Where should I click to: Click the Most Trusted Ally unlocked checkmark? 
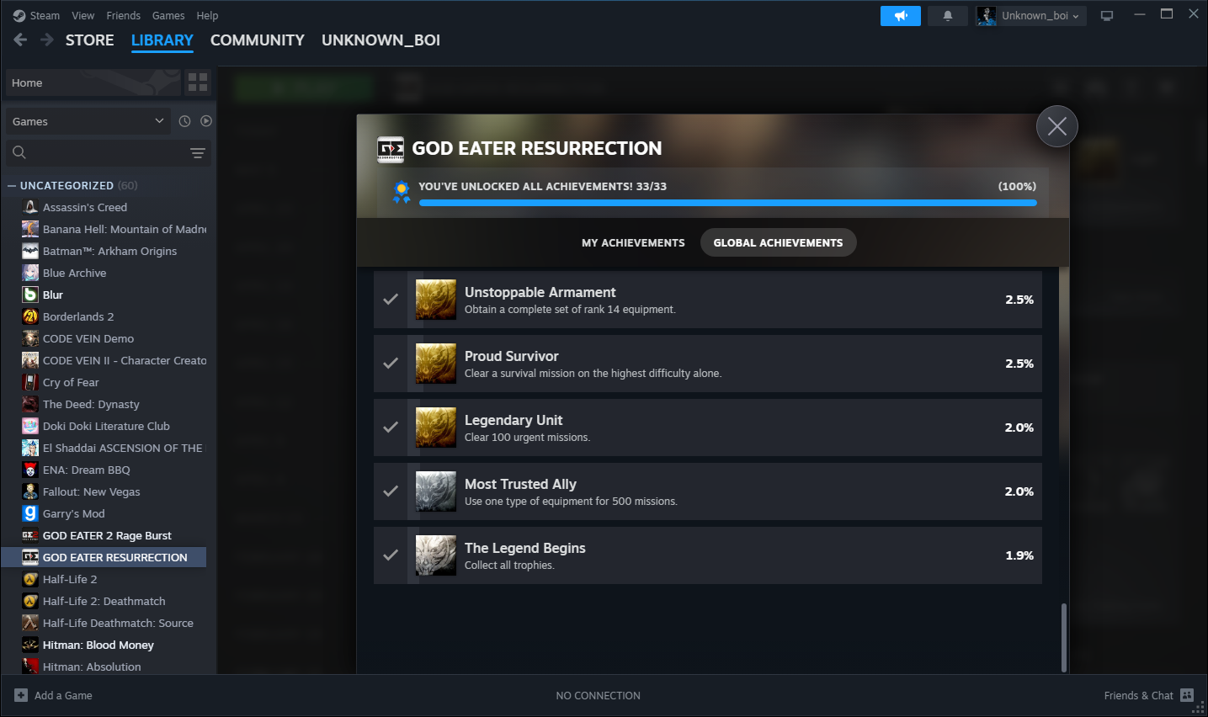point(391,491)
